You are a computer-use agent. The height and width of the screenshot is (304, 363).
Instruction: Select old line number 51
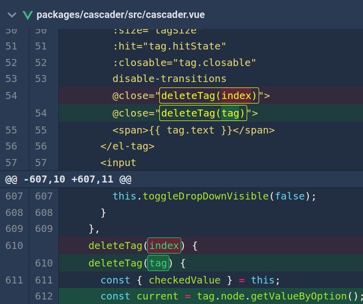11,46
